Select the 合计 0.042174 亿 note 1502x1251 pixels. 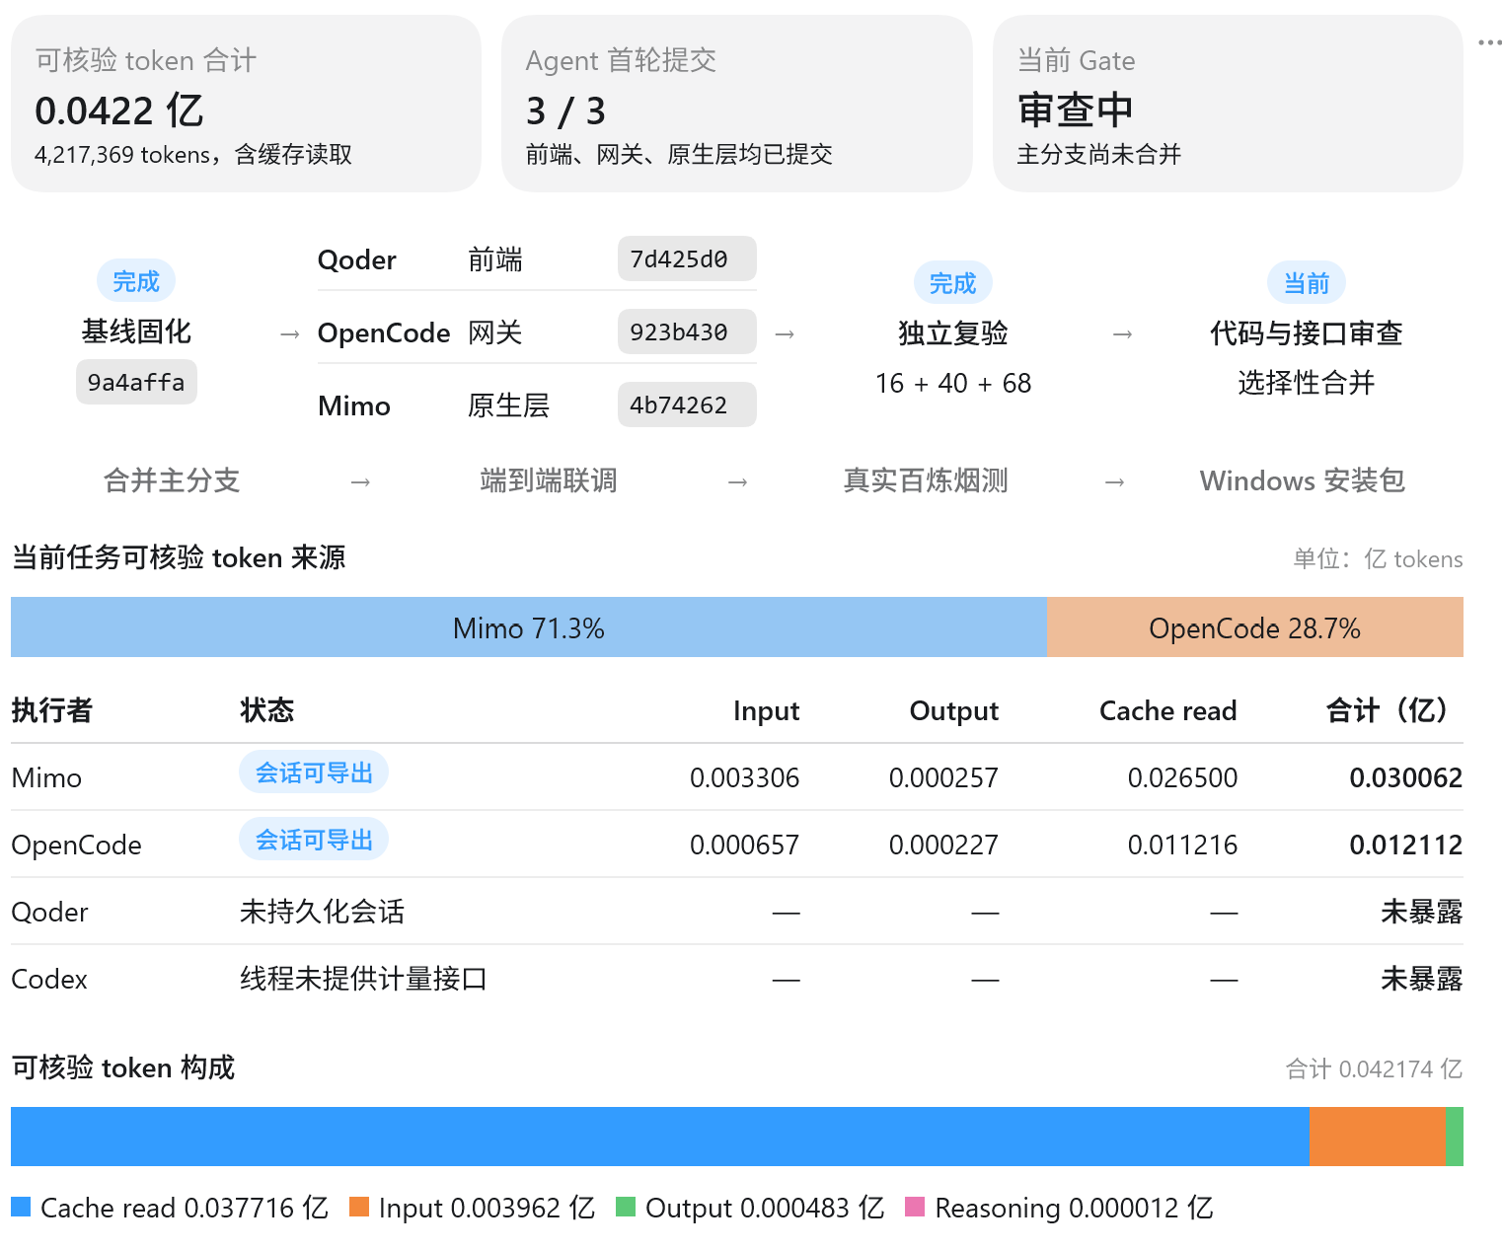pos(1374,1068)
